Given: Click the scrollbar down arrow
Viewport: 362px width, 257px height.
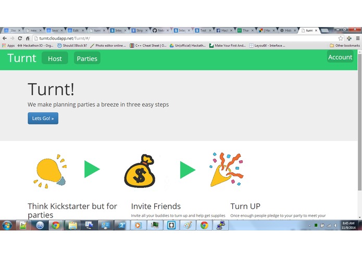Looking at the screenshot, I should (x=359, y=217).
